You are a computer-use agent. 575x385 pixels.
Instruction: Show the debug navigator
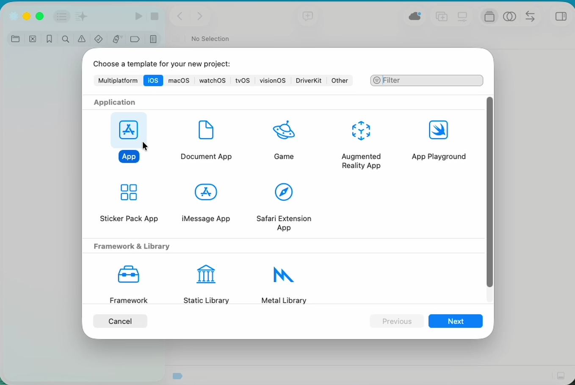click(117, 39)
